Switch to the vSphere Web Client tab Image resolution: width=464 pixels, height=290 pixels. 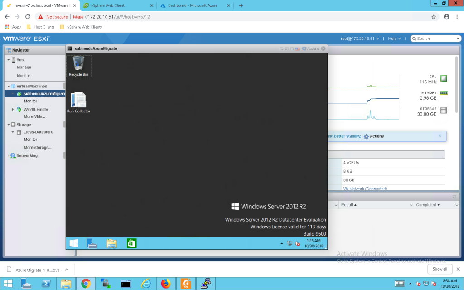click(x=118, y=5)
